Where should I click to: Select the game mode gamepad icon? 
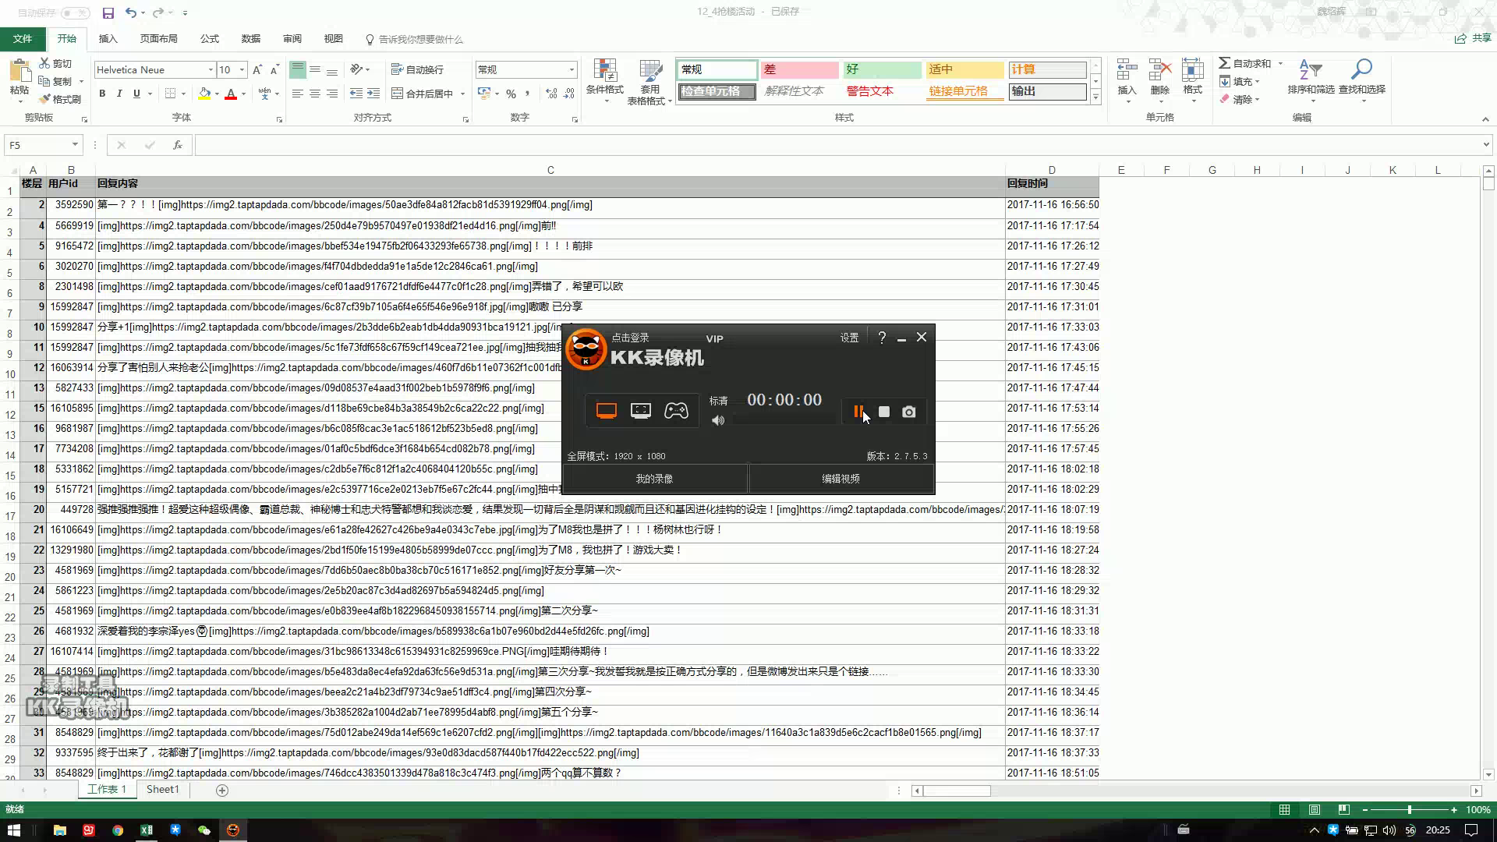(x=676, y=411)
